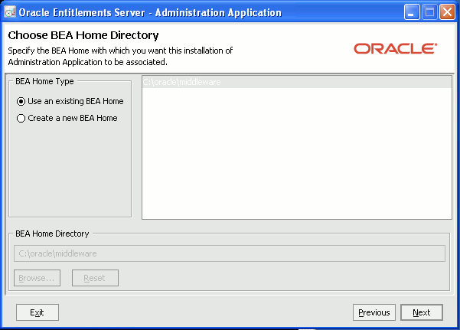
Task: Close the Administration Application window
Action: point(447,12)
